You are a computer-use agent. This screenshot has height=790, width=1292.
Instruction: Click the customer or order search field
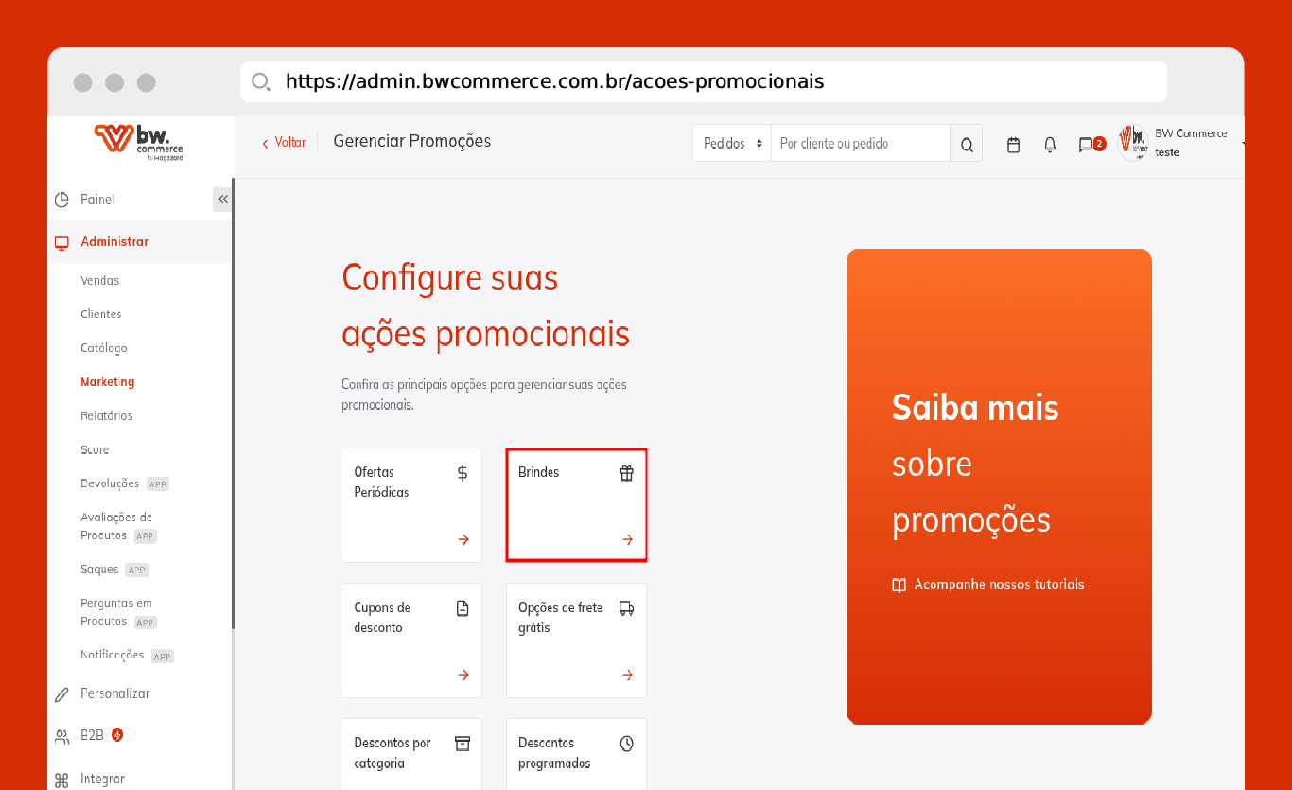point(860,144)
